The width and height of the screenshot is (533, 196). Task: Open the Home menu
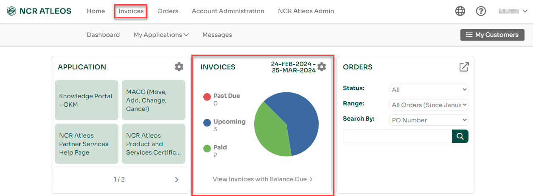(96, 11)
